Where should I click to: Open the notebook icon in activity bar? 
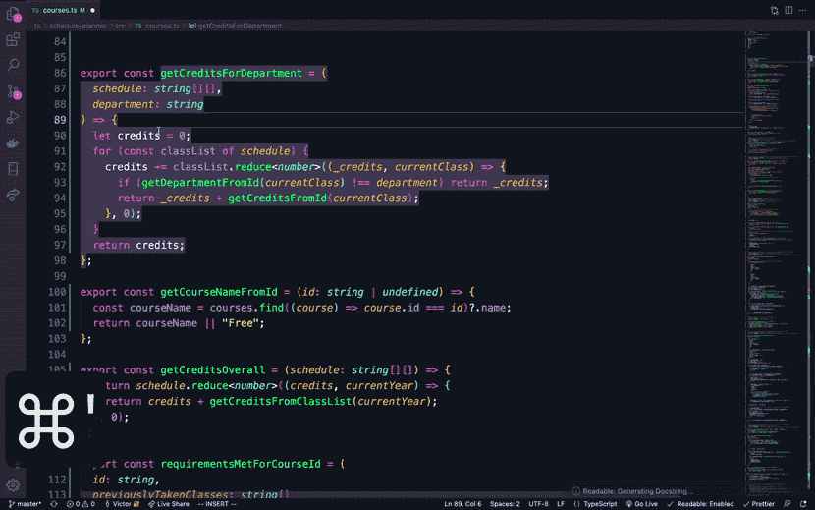(x=13, y=169)
